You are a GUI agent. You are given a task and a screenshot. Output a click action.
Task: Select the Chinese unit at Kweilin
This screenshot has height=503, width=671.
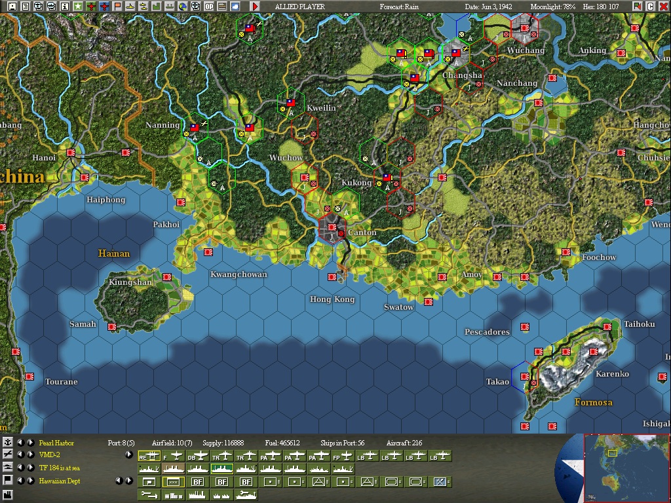291,103
